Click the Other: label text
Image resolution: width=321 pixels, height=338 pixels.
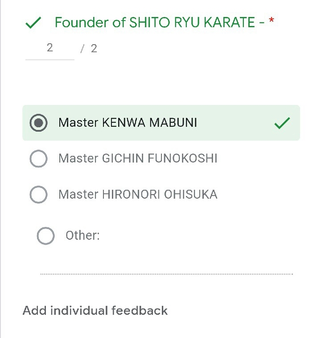(82, 236)
